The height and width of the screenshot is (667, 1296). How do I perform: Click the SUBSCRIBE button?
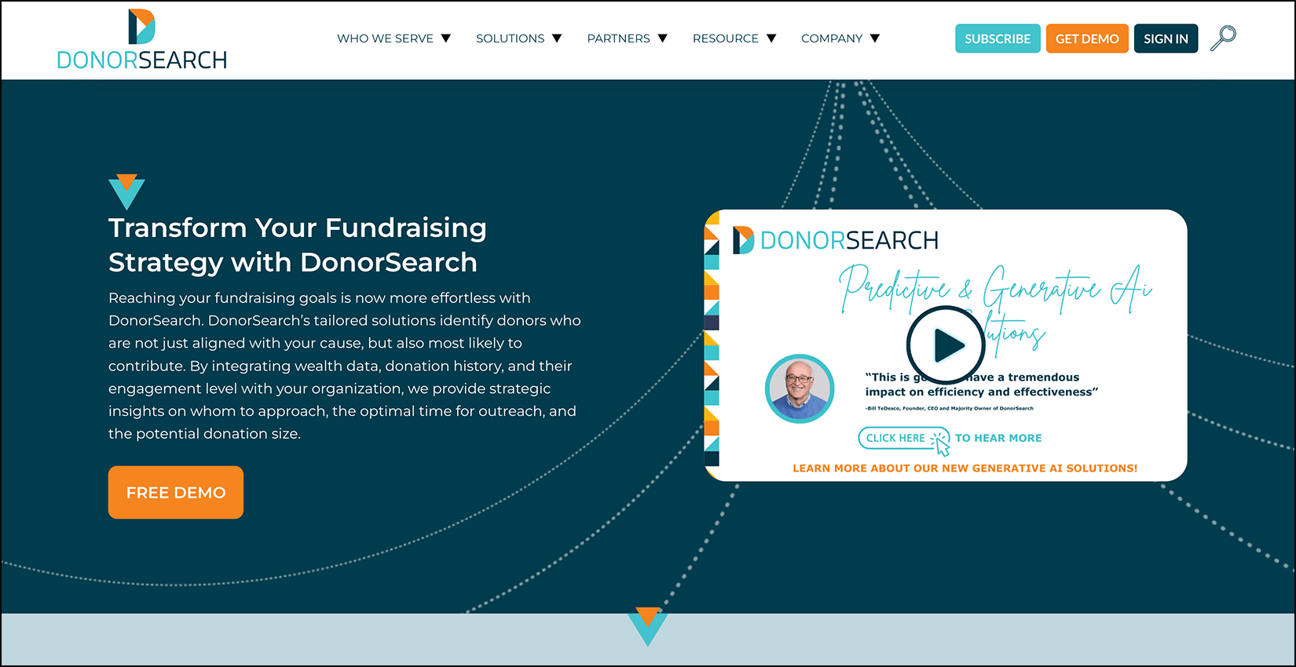pos(998,38)
